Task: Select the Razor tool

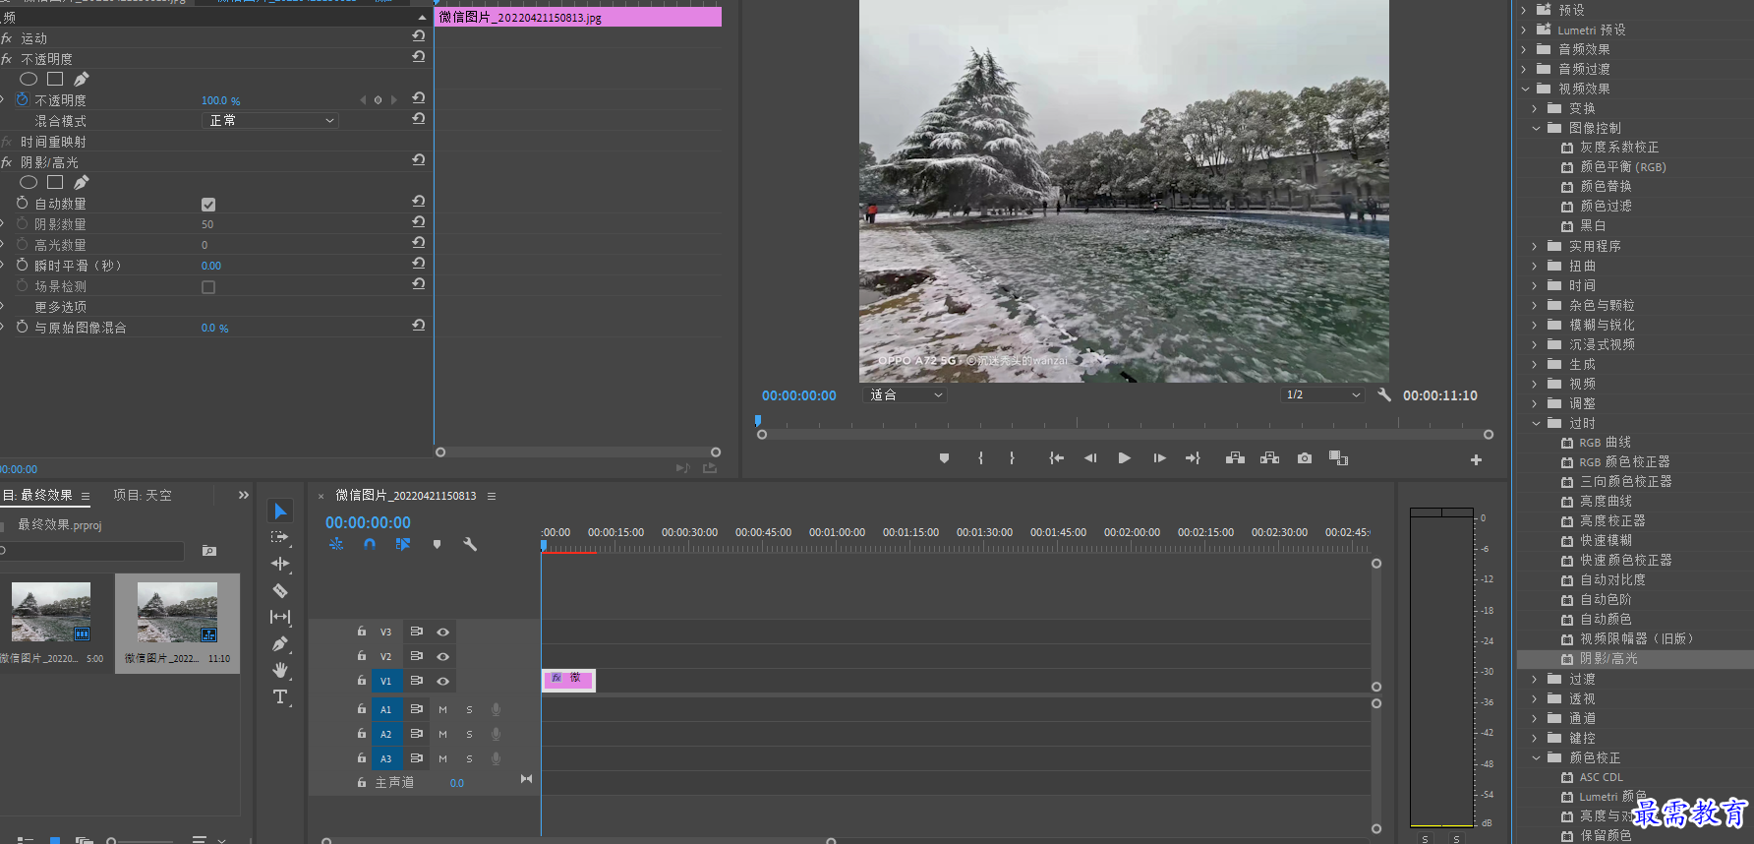Action: pyautogui.click(x=280, y=590)
